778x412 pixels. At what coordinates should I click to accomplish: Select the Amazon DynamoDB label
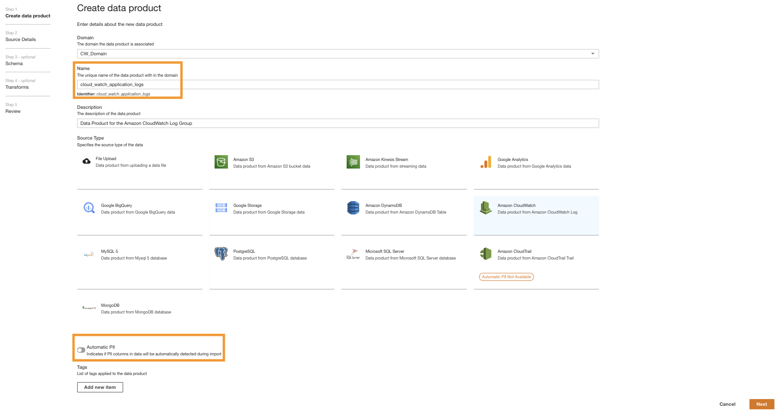pos(384,206)
